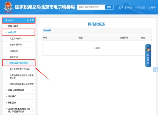Open 电子专用发票二次辅导 item
This screenshot has width=158, height=115.
pyautogui.click(x=19, y=69)
